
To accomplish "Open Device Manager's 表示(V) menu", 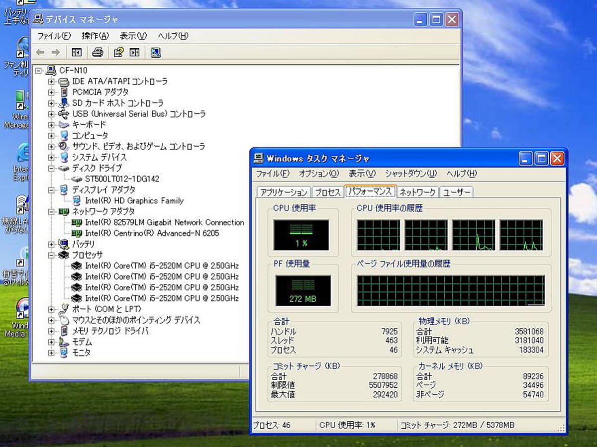I will 133,36.
